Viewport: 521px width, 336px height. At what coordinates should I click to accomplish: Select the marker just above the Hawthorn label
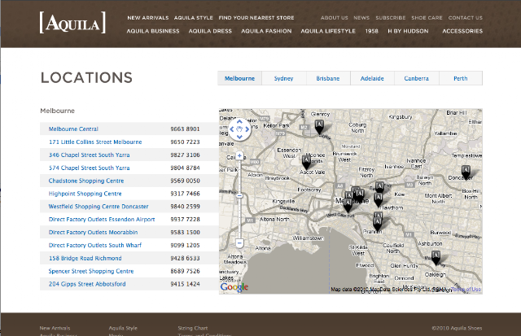pos(378,199)
